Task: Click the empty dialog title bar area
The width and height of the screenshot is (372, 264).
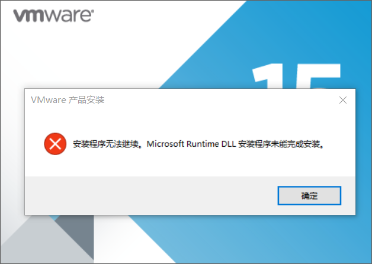Action: point(220,100)
